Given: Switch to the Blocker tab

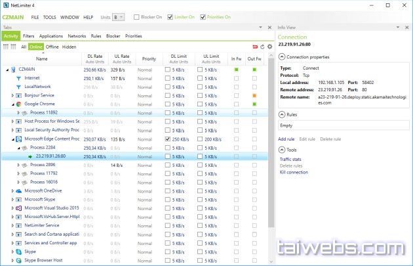Looking at the screenshot, I should [113, 36].
